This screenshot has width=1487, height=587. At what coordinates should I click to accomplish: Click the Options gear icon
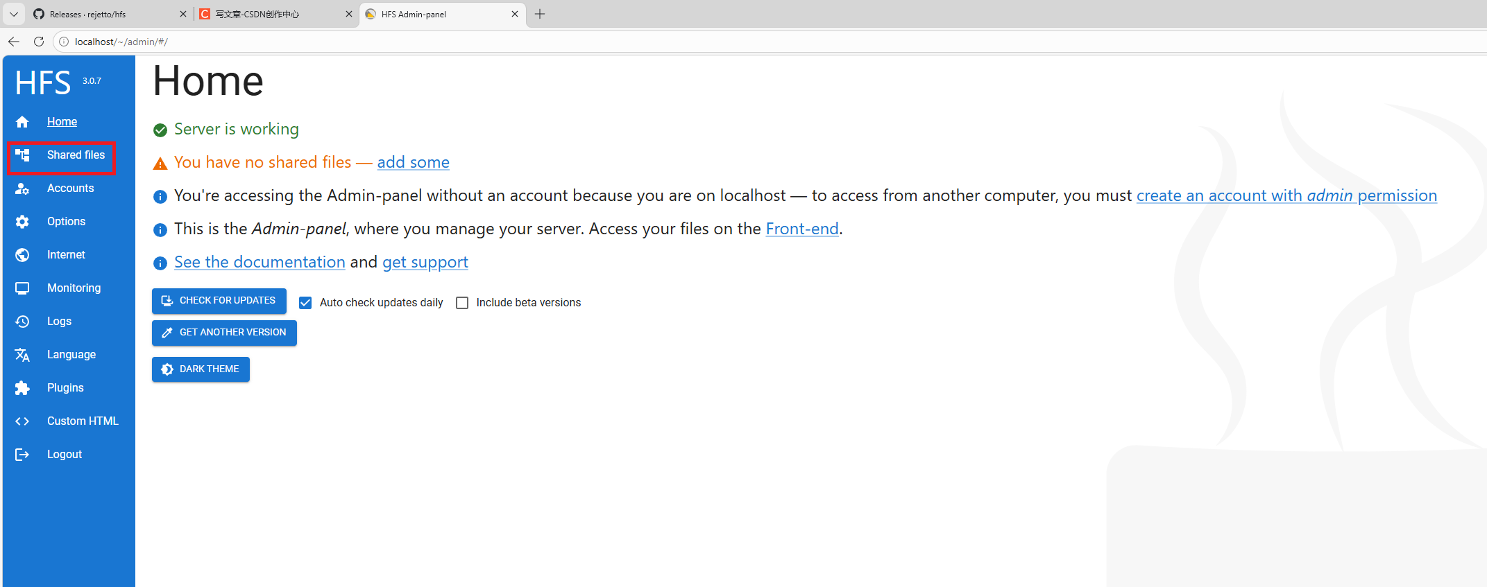click(22, 222)
